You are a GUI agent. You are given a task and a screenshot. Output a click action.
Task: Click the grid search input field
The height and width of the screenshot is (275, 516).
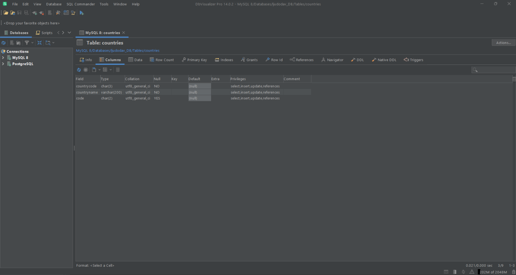tap(496, 70)
